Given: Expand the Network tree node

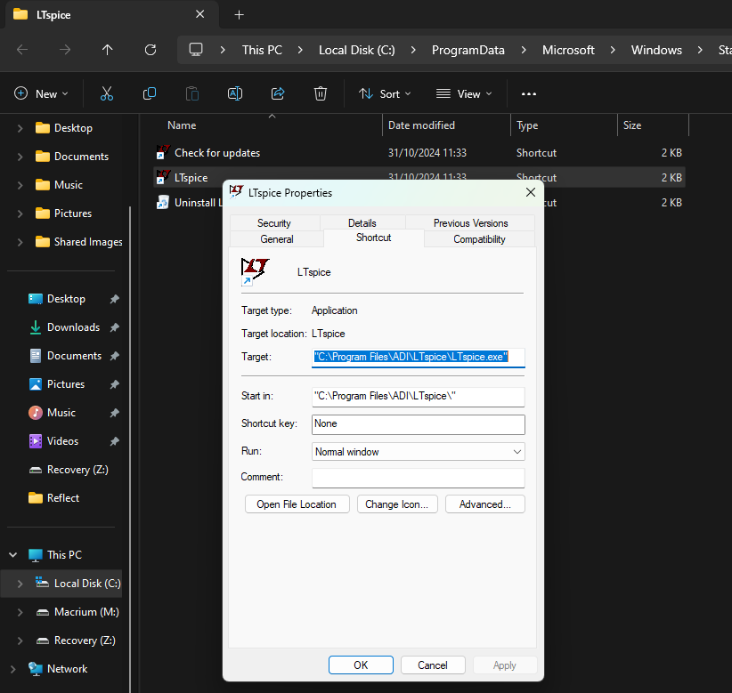Looking at the screenshot, I should coord(13,668).
